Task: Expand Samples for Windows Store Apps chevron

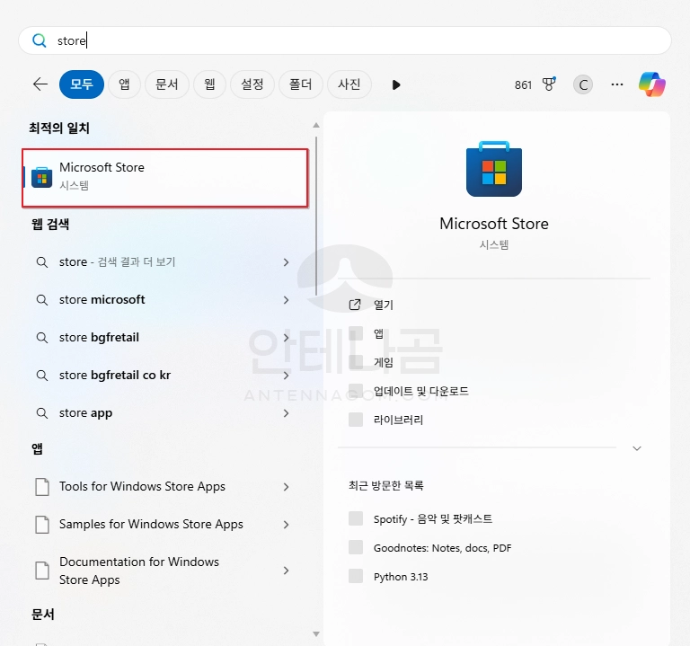Action: click(x=287, y=525)
